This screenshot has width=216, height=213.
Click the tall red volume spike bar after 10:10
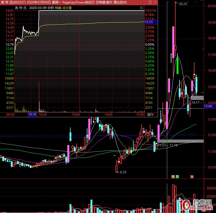[x=39, y=97]
